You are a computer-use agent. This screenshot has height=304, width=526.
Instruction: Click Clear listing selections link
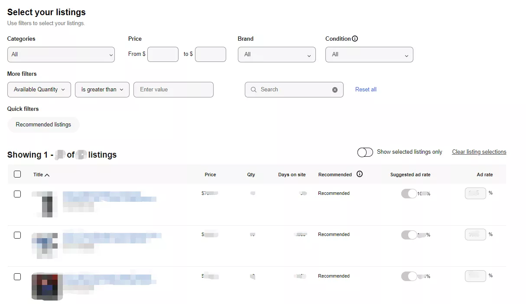click(479, 152)
